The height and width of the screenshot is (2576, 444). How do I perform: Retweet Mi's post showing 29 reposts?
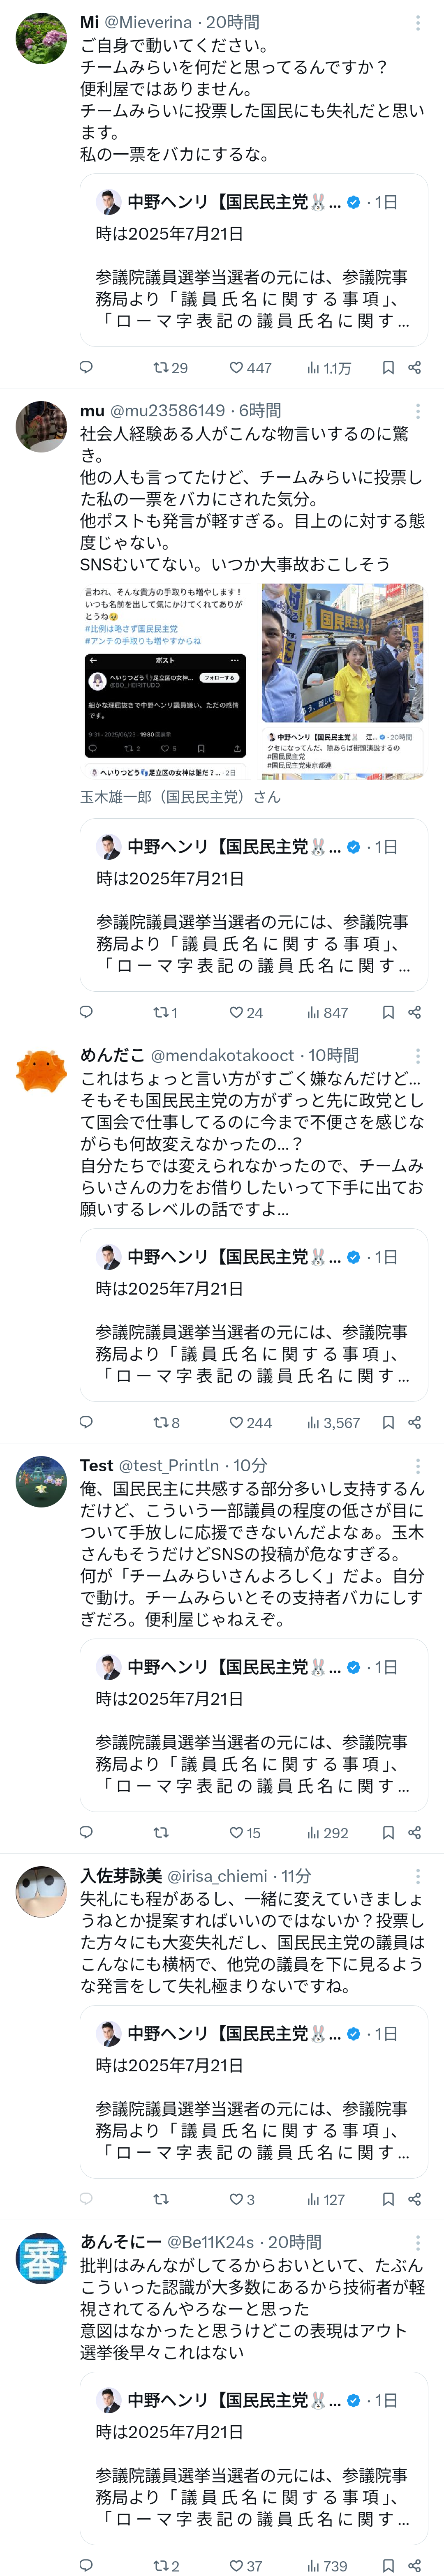click(x=170, y=368)
